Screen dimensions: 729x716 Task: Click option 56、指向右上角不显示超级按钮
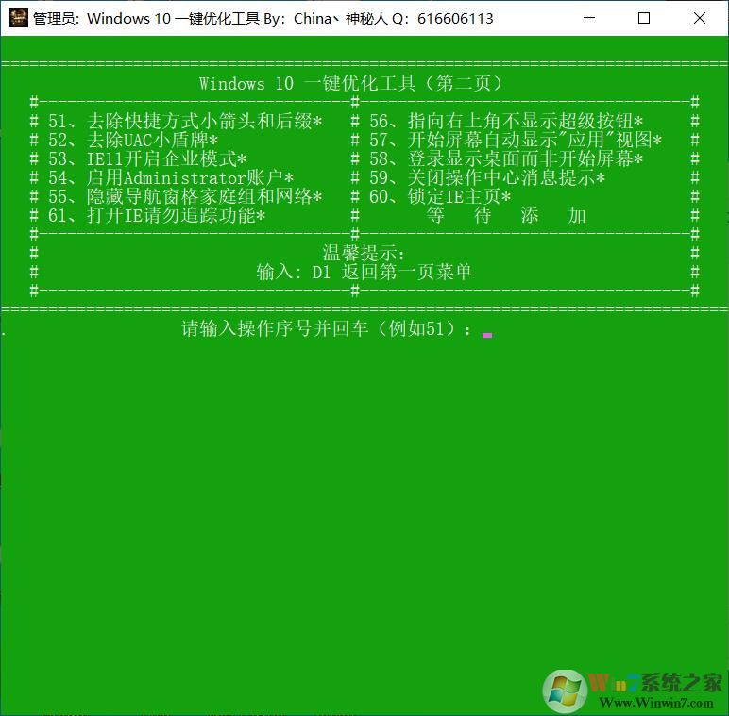pos(506,121)
